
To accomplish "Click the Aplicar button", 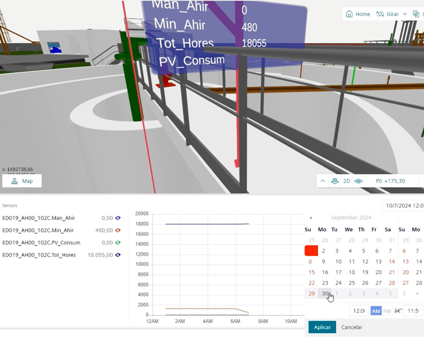I will pyautogui.click(x=322, y=327).
